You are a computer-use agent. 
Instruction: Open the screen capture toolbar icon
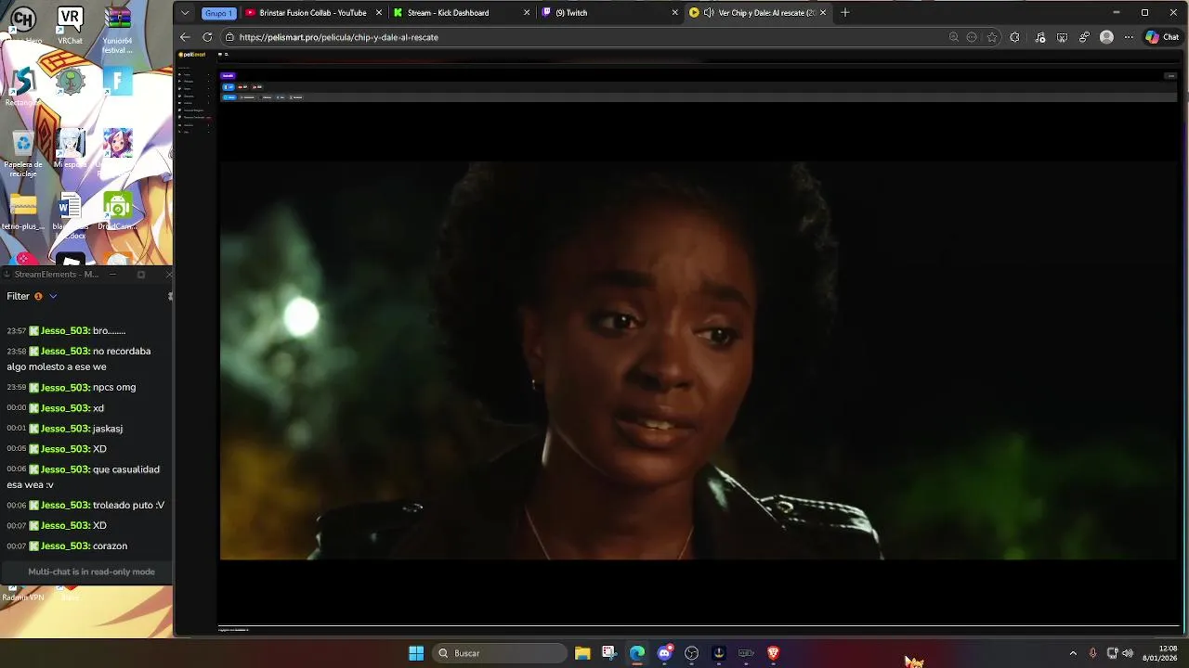(1062, 37)
